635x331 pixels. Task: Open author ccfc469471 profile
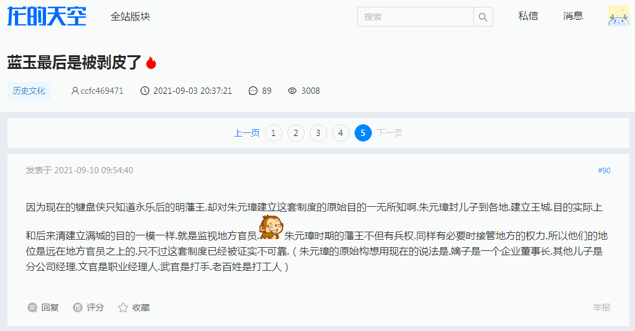[97, 91]
